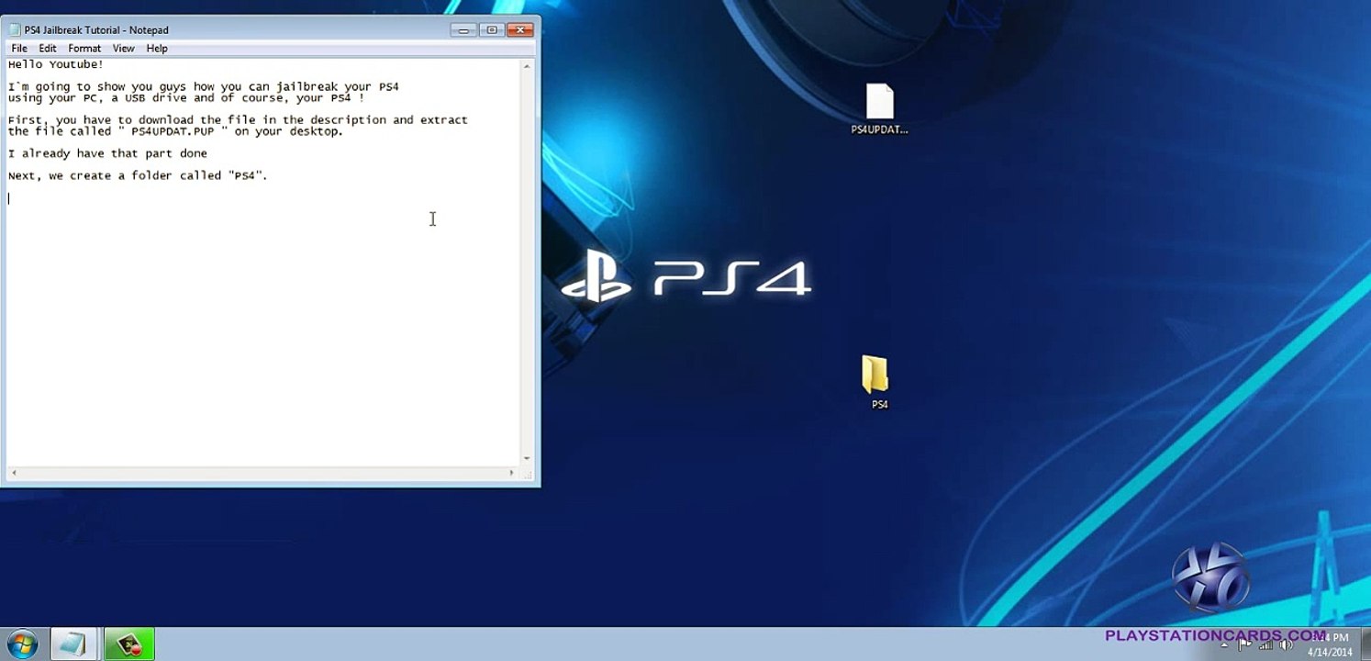This screenshot has height=661, width=1371.
Task: Place cursor in the line "Hello Youtube!"
Action: point(56,64)
